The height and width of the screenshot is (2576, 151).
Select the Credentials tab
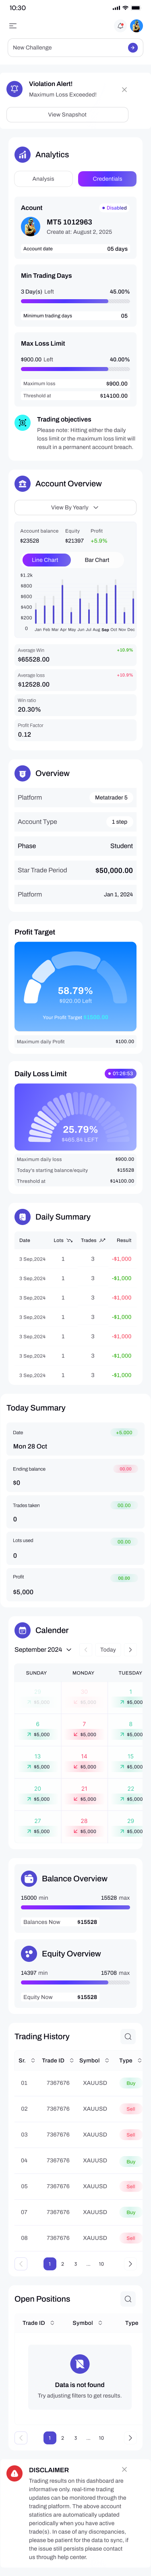pos(107,179)
